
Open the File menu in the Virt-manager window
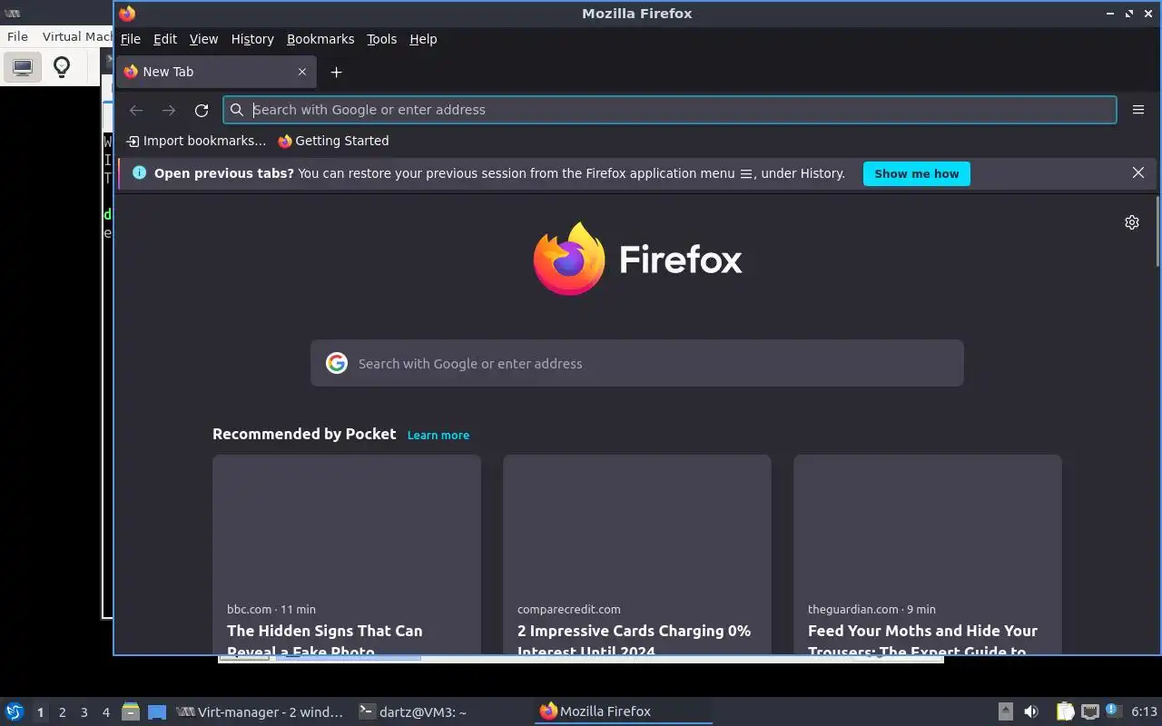(x=17, y=37)
